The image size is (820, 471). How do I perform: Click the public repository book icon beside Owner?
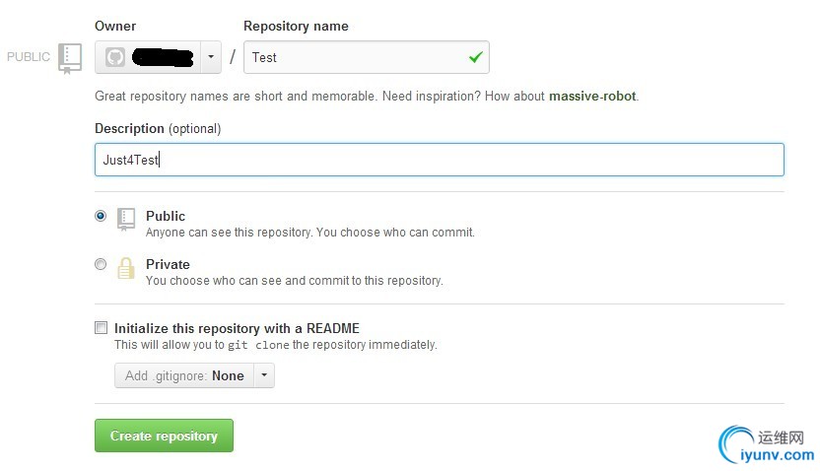(69, 57)
